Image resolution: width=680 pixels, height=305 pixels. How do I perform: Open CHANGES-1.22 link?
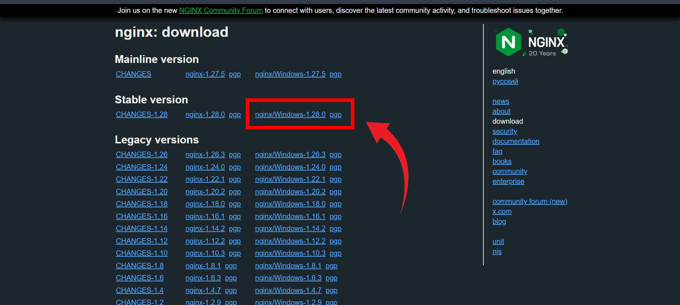(142, 179)
